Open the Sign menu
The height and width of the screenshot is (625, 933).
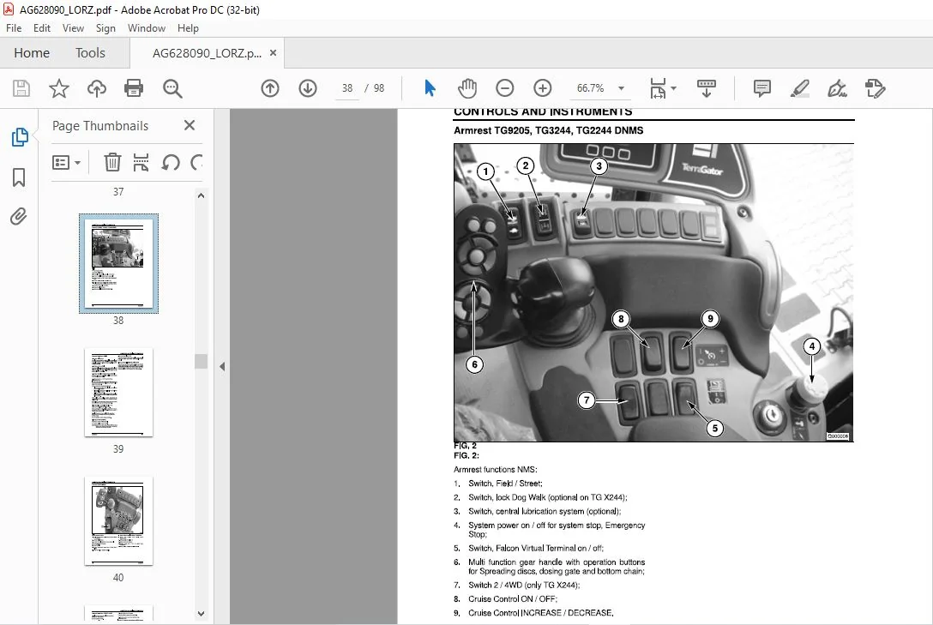tap(106, 28)
